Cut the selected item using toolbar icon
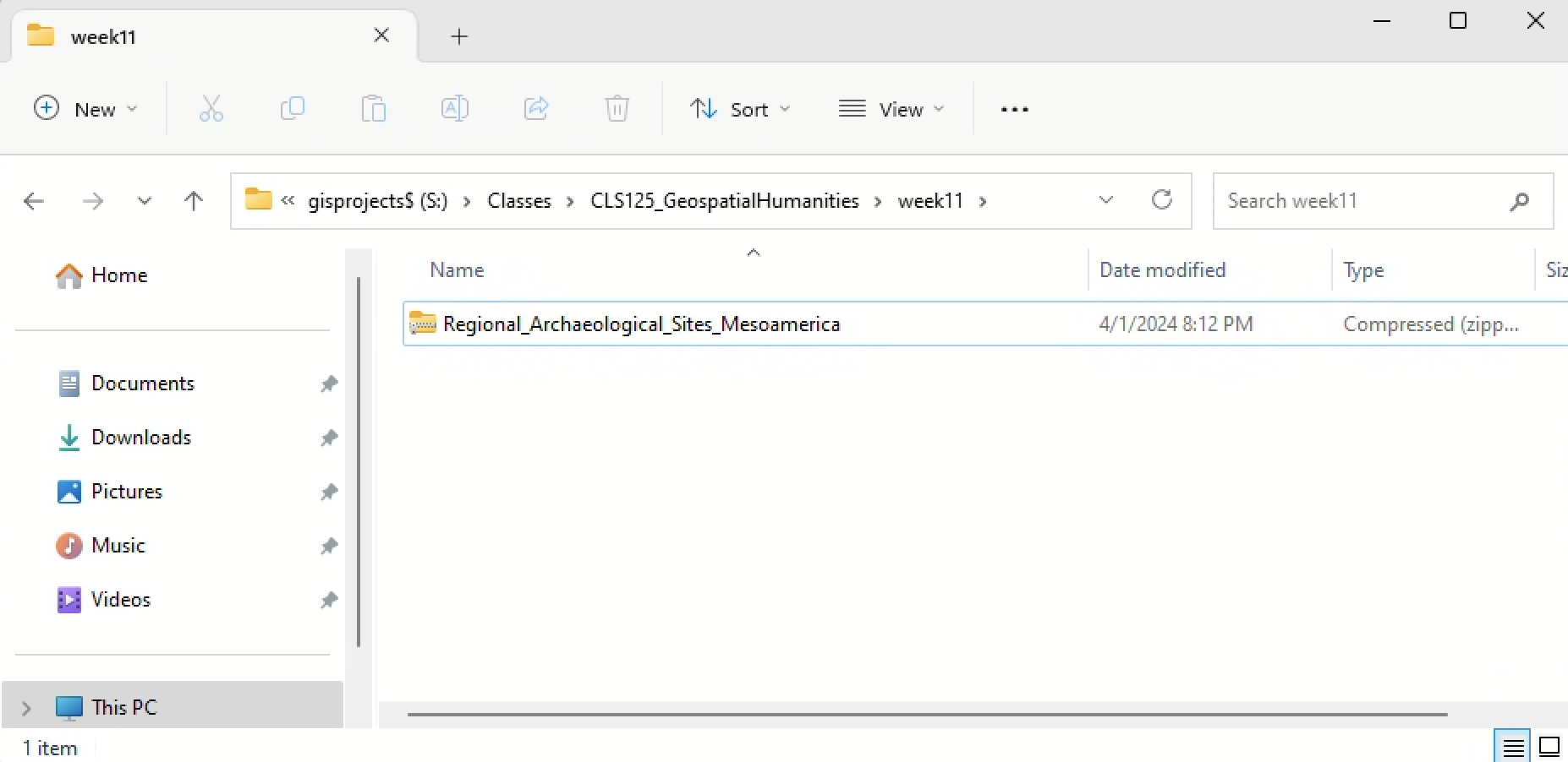The height and width of the screenshot is (762, 1568). (211, 108)
